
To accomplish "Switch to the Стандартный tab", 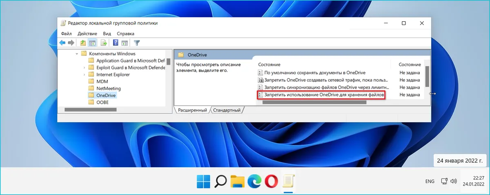I will point(227,110).
